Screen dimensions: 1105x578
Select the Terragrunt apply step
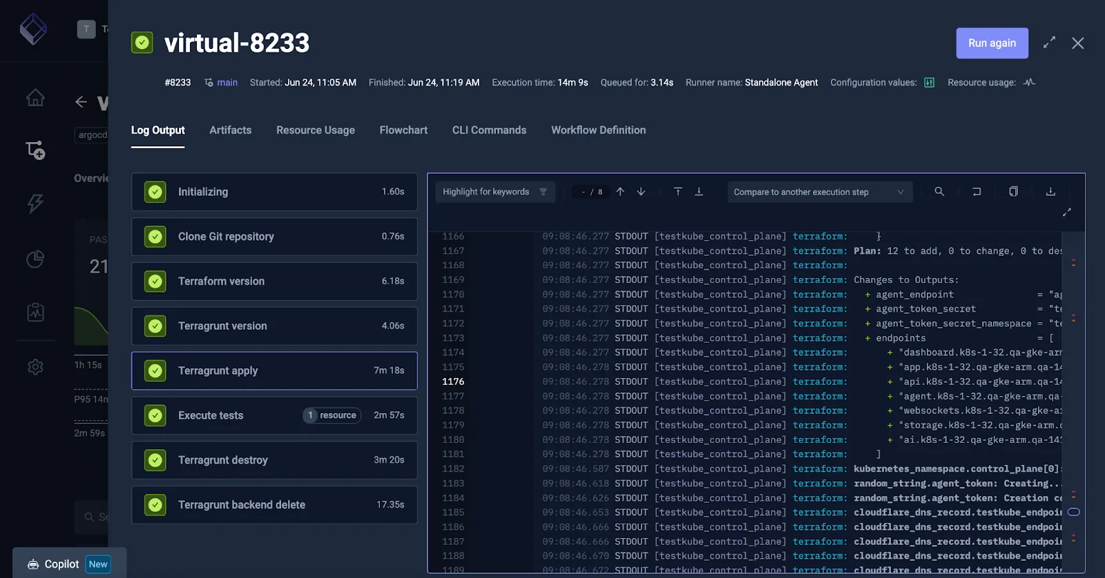(274, 370)
